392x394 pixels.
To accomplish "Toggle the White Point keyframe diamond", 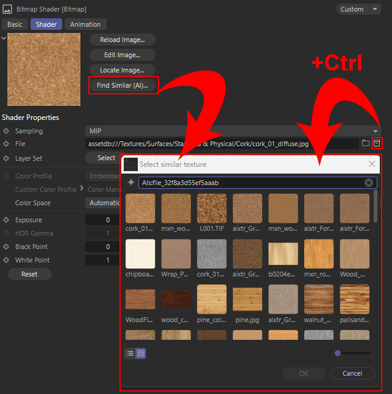I will [x=6, y=260].
